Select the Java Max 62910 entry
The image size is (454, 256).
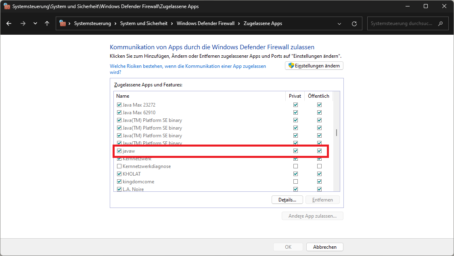139,113
